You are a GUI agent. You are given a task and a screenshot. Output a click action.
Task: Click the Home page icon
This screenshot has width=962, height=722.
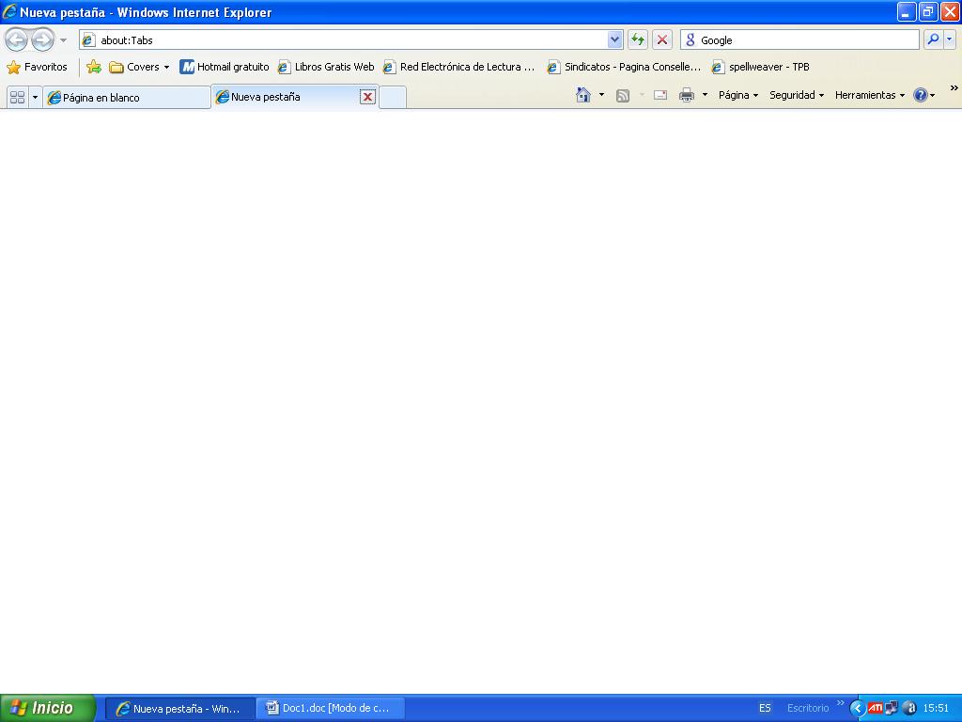point(583,95)
